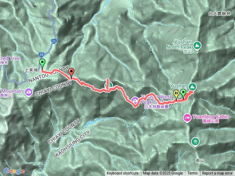
Task: Select the hiker trail icon near 南山
Action: tap(195, 142)
